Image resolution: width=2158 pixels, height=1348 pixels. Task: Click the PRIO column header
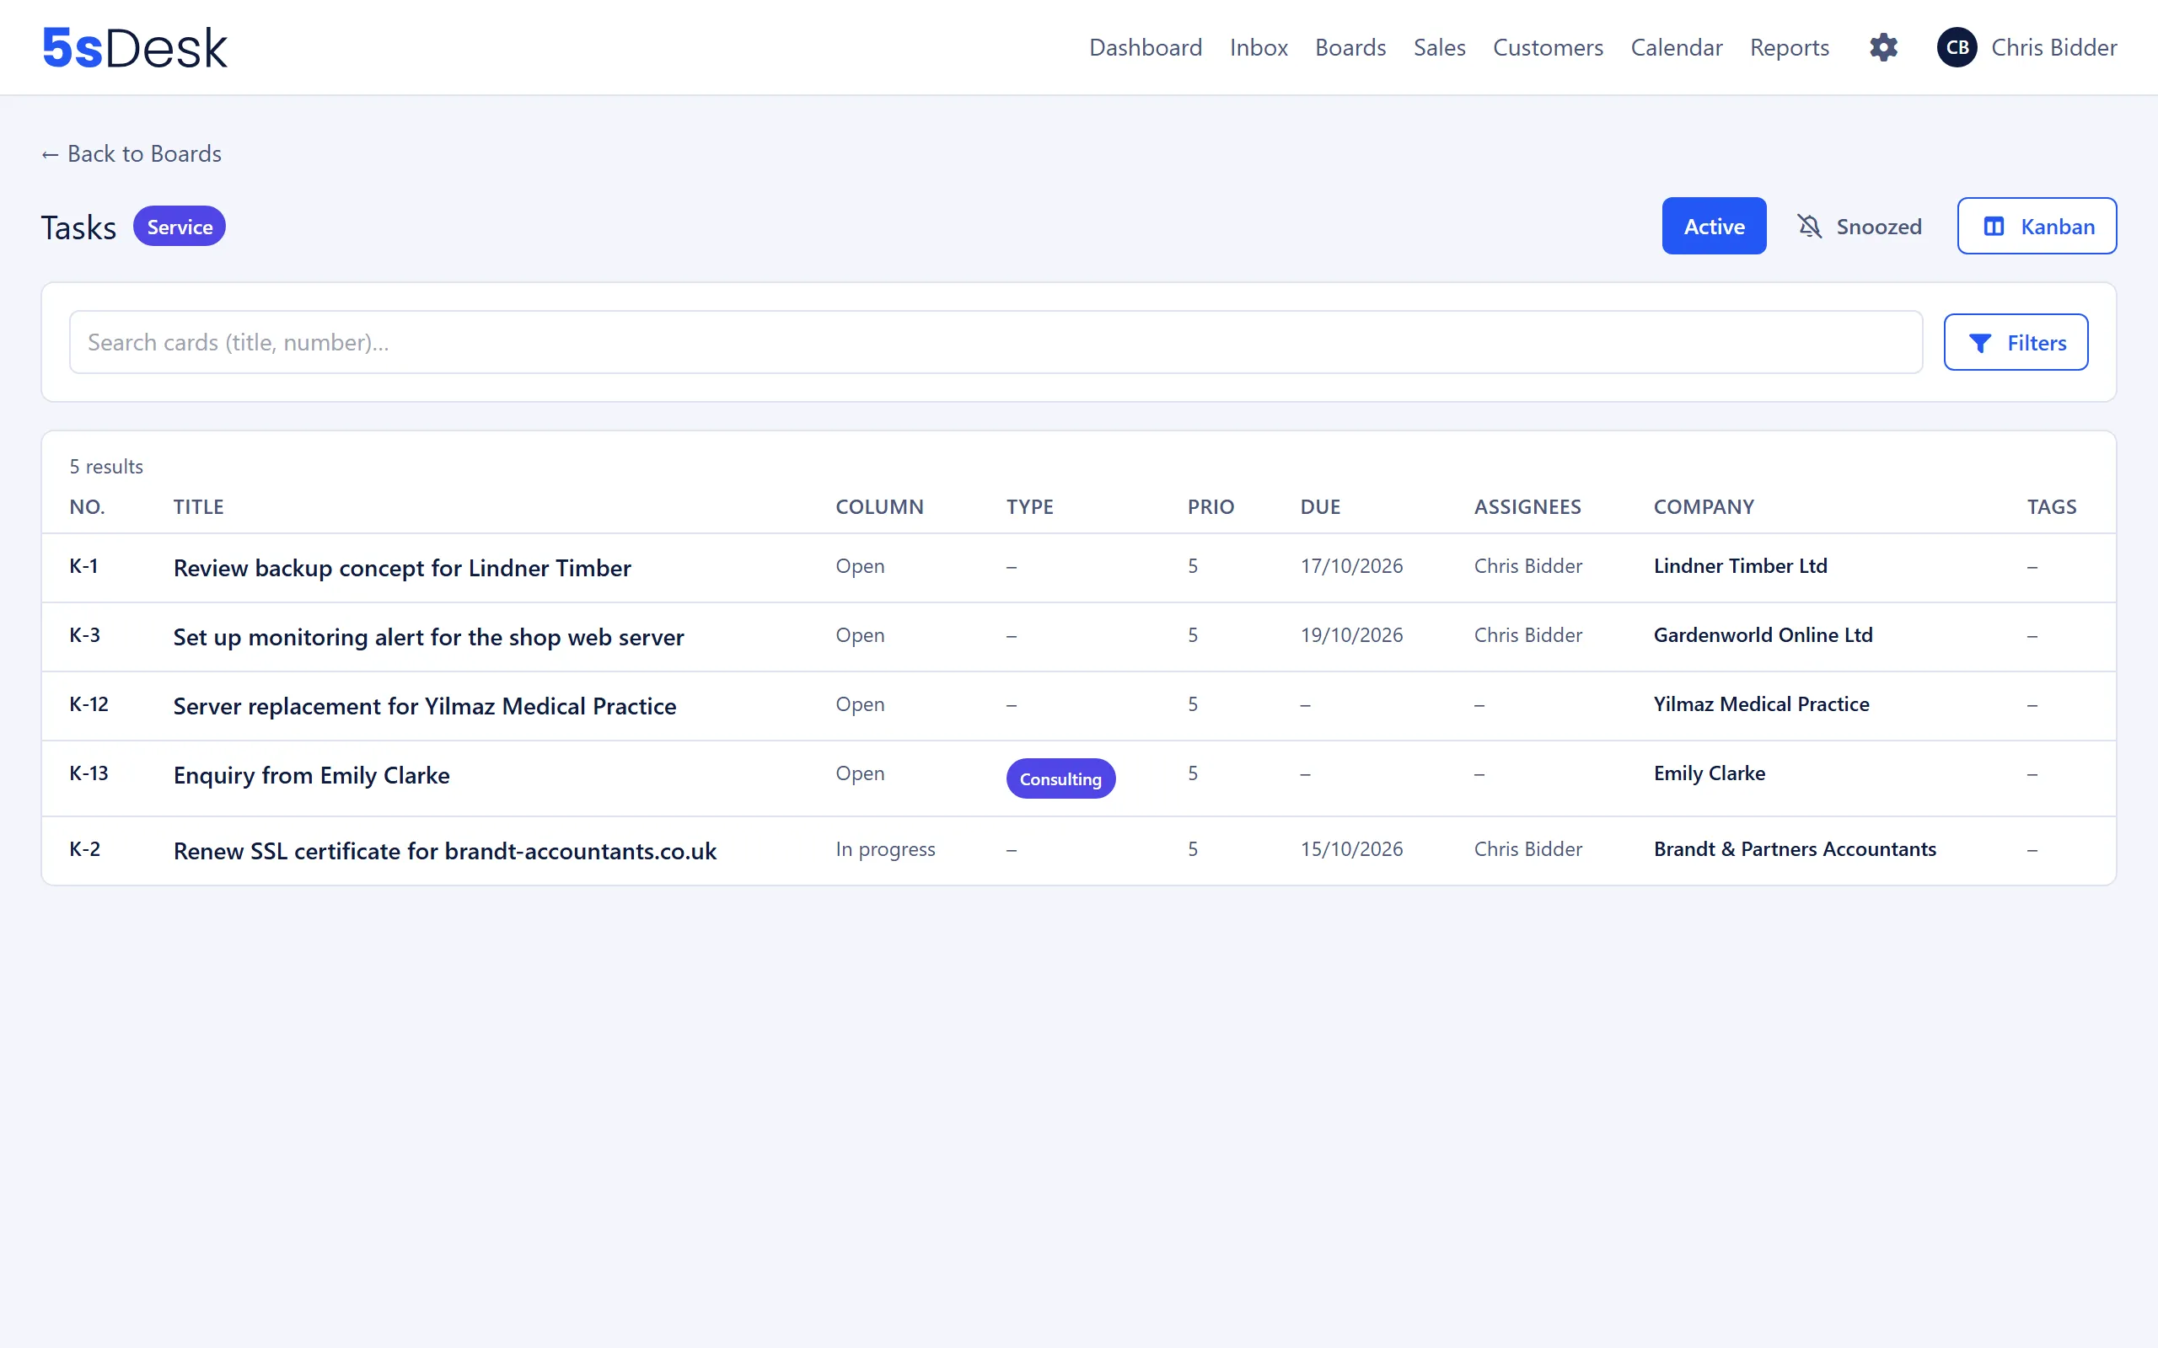(x=1211, y=506)
